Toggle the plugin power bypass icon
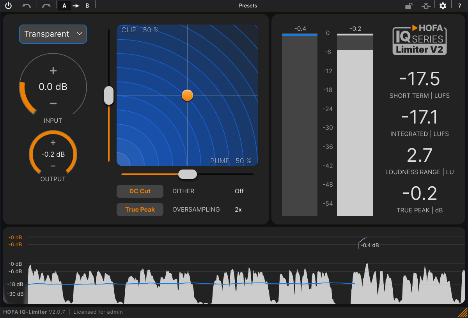This screenshot has height=318, width=468. (x=8, y=6)
